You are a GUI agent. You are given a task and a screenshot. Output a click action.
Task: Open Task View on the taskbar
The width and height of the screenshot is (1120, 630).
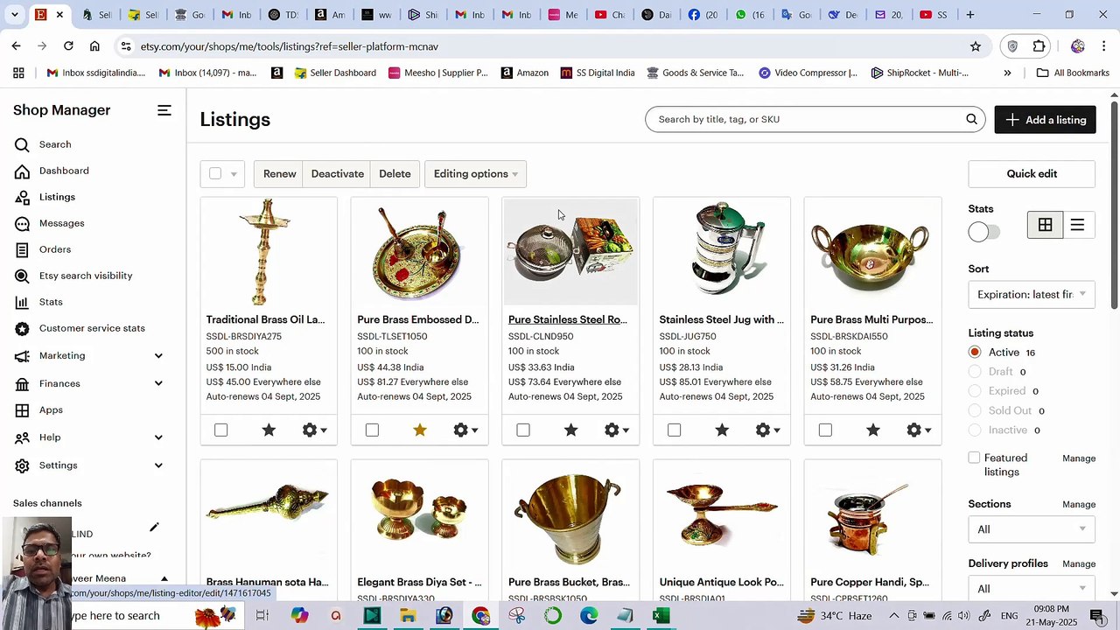click(x=262, y=616)
